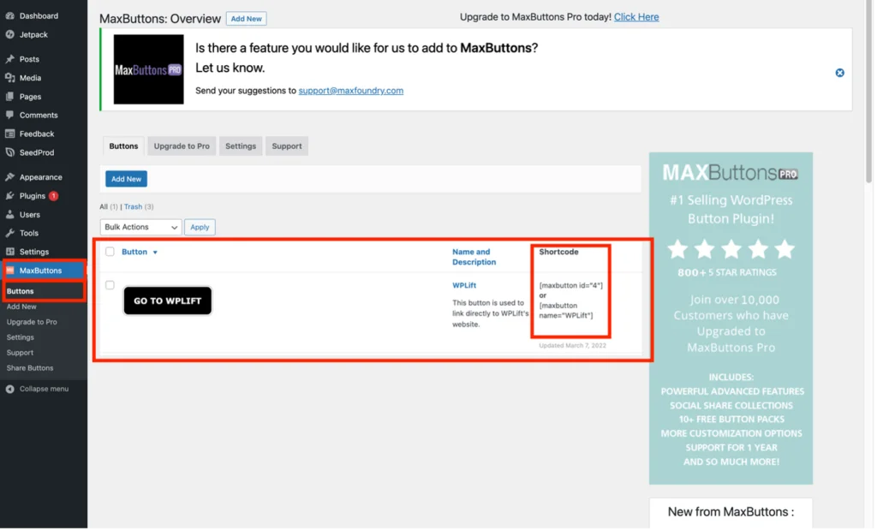
Task: Click the Pages icon in sidebar
Action: tap(10, 96)
